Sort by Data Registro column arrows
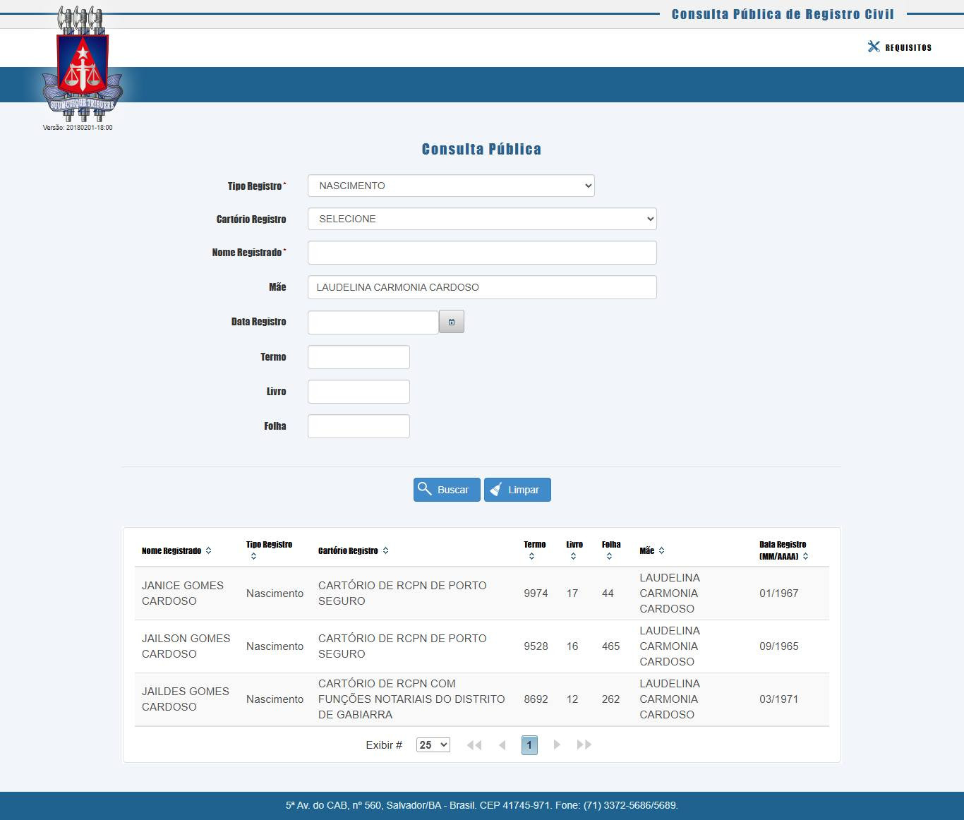The image size is (964, 820). (805, 557)
